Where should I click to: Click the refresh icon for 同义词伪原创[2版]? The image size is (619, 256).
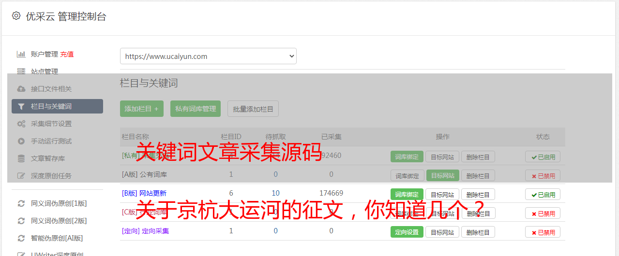point(21,221)
